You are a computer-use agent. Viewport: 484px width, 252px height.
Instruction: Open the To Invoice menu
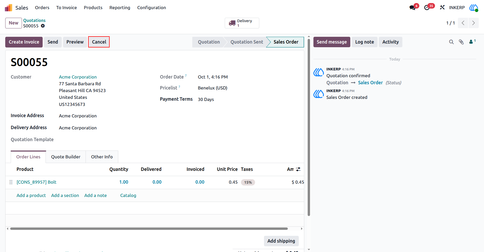pos(66,8)
